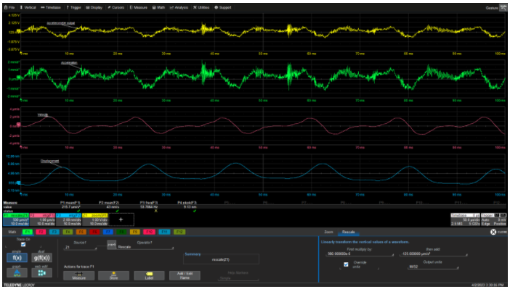Open the Vertical menu

coord(28,7)
